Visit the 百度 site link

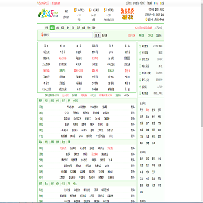[46, 46]
